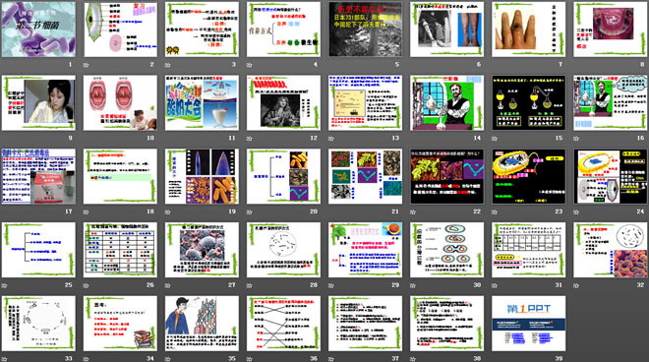Click animation star icon under slide 28
Viewport: 649px width, 362px height.
coord(250,286)
